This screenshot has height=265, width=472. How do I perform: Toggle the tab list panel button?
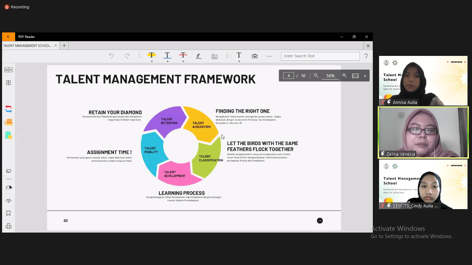[368, 46]
